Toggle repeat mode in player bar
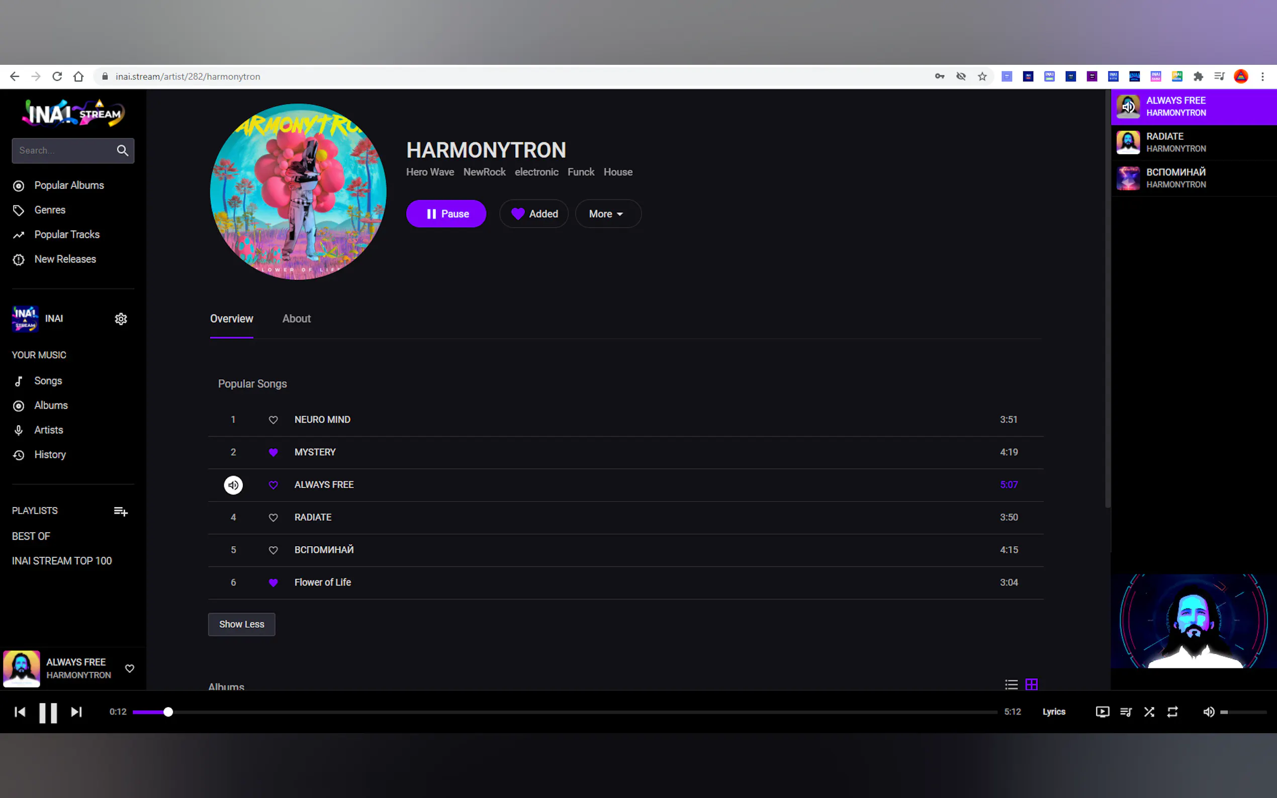 click(1172, 712)
